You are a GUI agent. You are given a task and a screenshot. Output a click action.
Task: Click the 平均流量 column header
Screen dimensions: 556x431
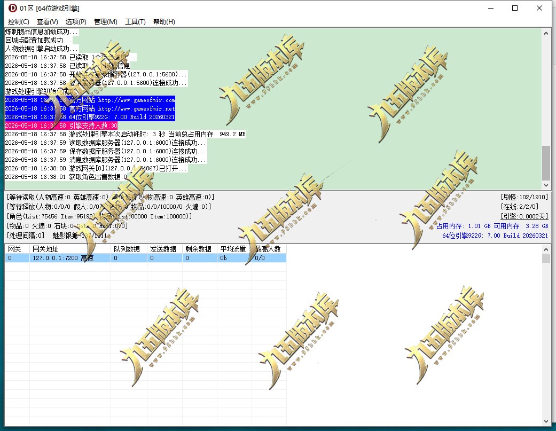click(234, 249)
